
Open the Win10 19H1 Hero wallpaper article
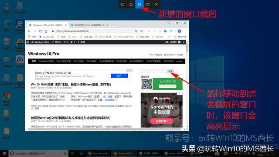pyautogui.click(x=71, y=85)
